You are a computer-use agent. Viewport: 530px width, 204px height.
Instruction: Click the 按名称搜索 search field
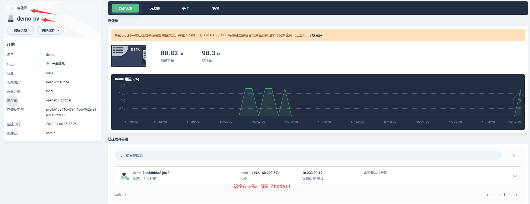[x=307, y=155]
